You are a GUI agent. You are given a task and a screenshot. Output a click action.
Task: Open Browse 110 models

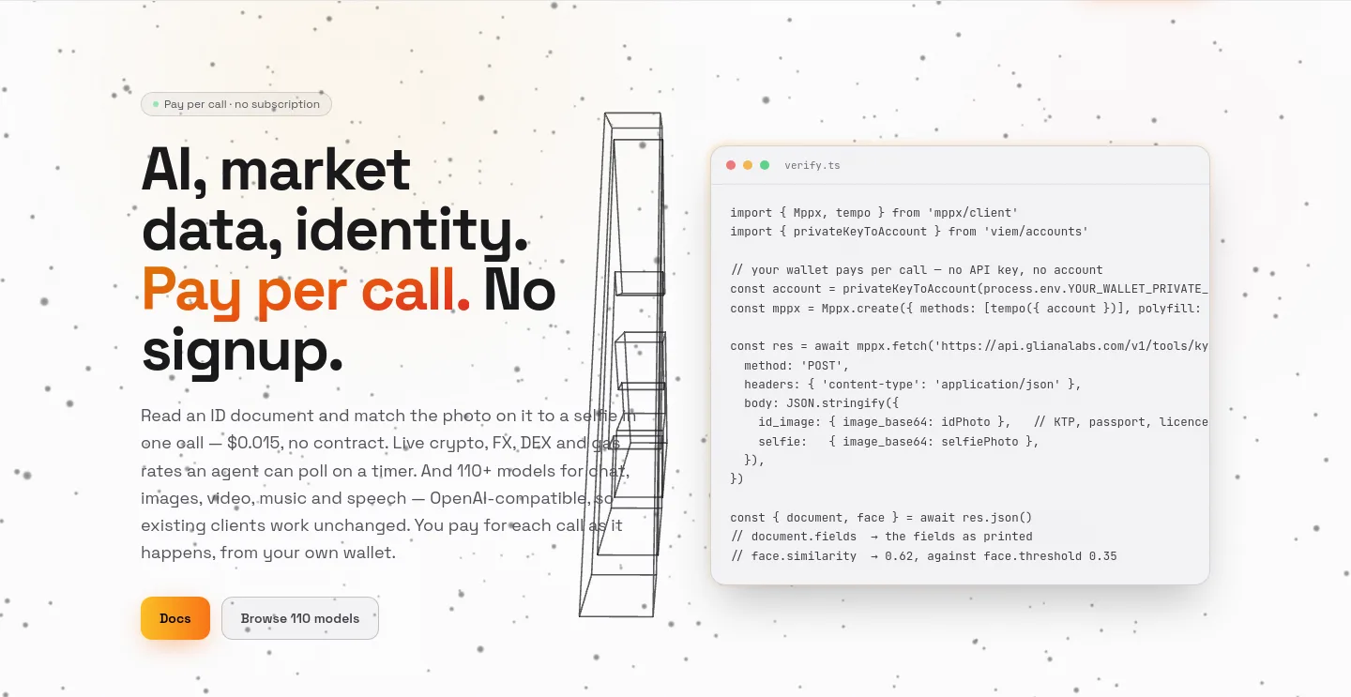pyautogui.click(x=300, y=618)
